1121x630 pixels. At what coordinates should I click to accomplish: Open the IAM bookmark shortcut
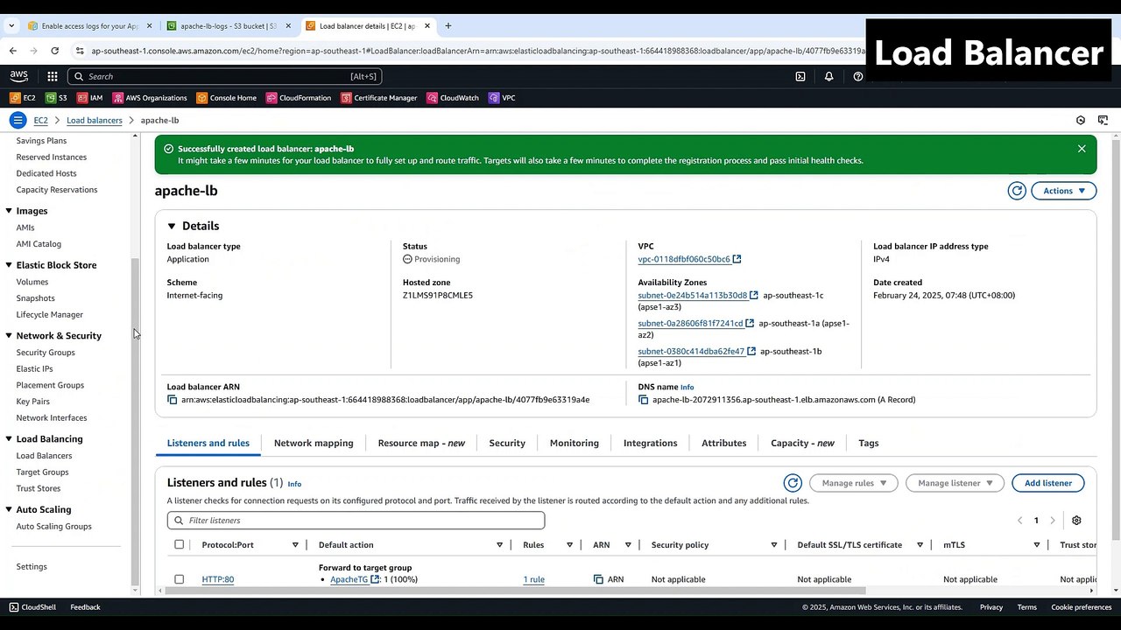click(x=90, y=98)
